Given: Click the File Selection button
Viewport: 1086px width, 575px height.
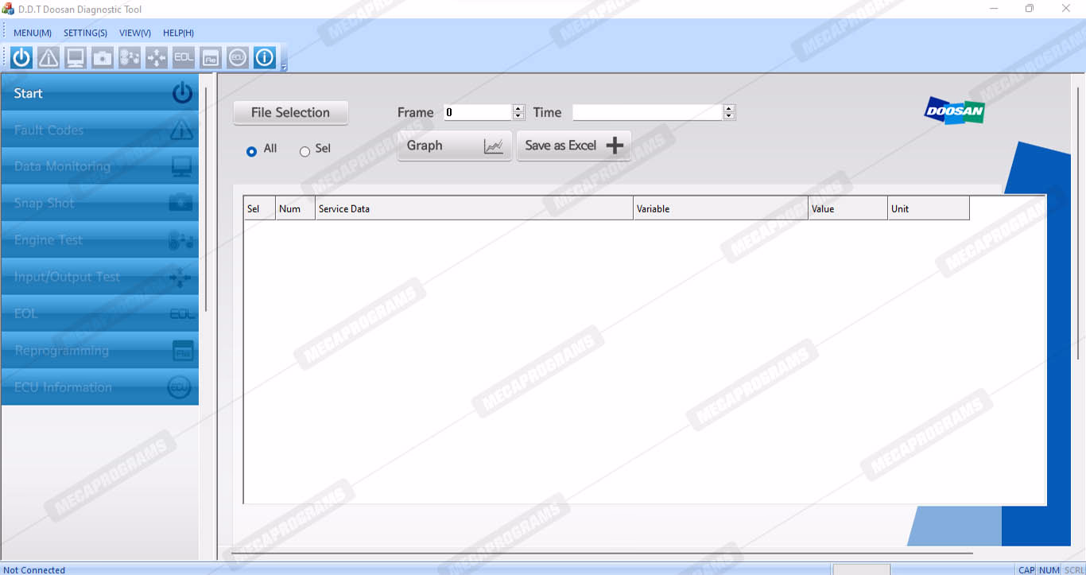Looking at the screenshot, I should 290,113.
